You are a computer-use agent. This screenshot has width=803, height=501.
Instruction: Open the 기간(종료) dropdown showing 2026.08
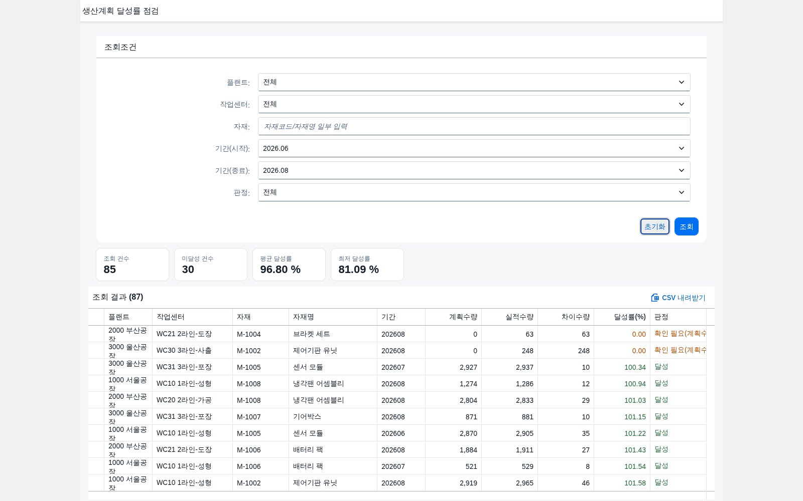pos(474,170)
